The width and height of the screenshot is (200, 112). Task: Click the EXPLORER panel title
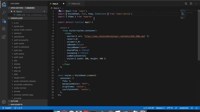(x=15, y=4)
